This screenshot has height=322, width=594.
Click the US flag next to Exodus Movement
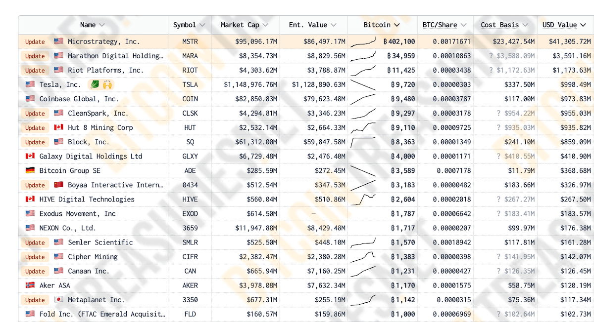click(30, 213)
